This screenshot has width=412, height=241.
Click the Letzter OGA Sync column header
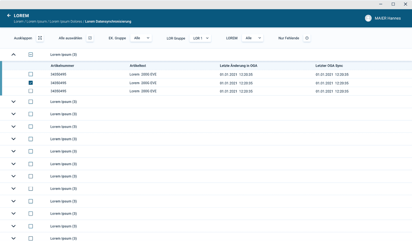(329, 66)
